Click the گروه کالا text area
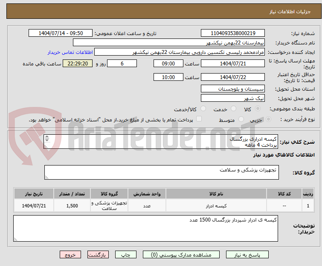This screenshot has height=266, width=322. (161, 172)
